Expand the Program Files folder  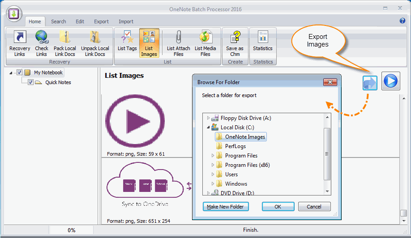tap(213, 156)
